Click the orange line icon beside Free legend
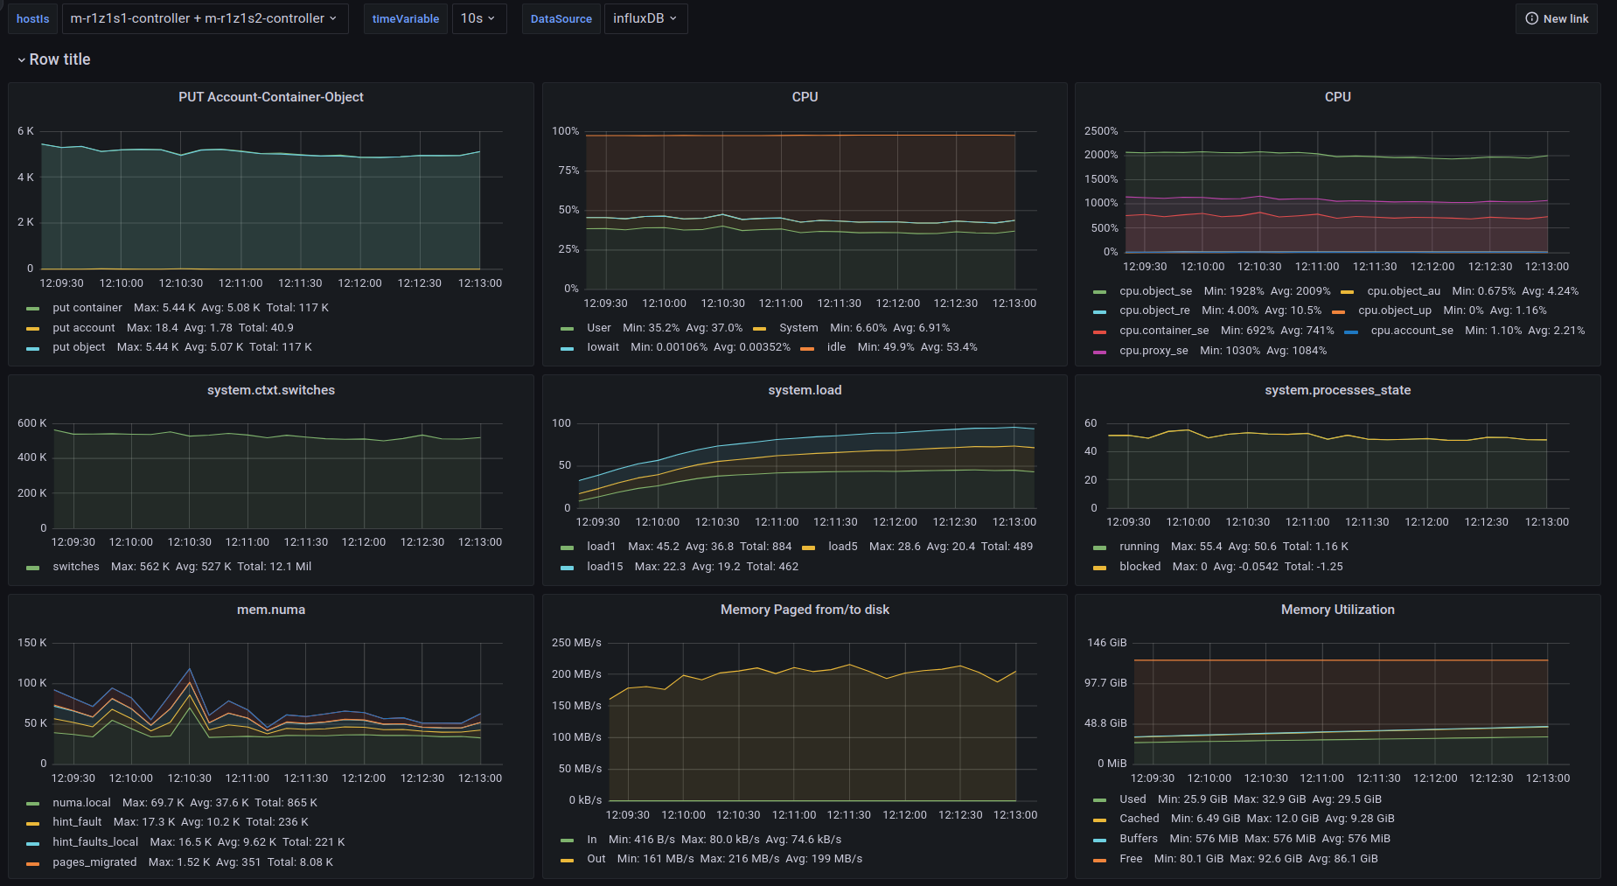This screenshot has width=1617, height=886. click(x=1099, y=860)
